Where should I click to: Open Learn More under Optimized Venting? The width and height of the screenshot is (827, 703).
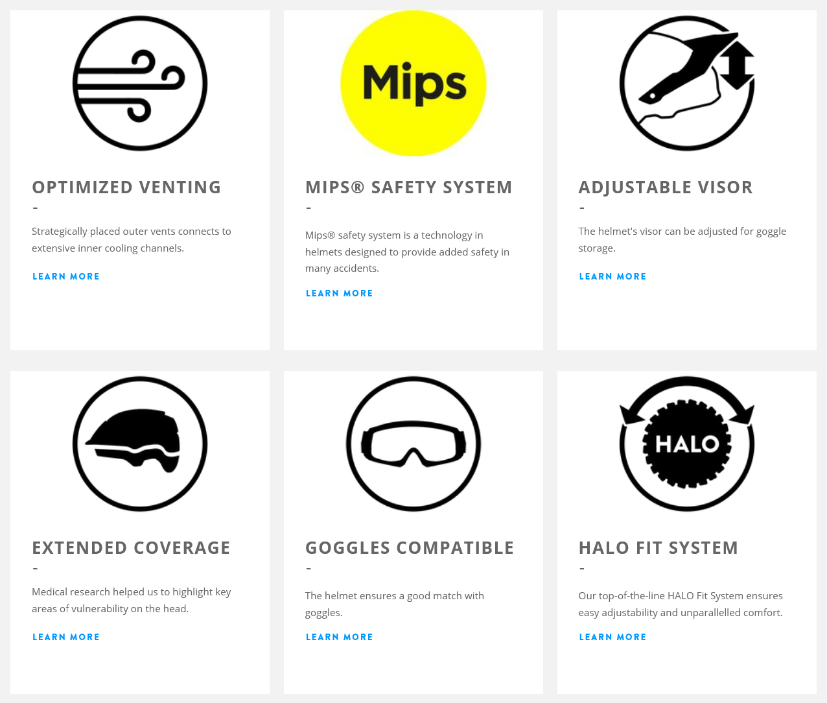pyautogui.click(x=66, y=276)
